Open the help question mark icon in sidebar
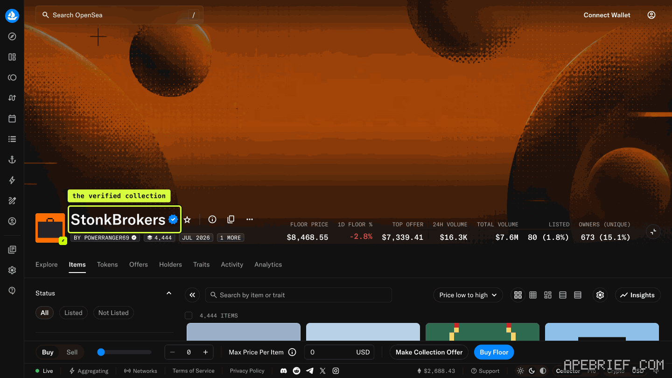Viewport: 672px width, 378px height. pyautogui.click(x=12, y=291)
